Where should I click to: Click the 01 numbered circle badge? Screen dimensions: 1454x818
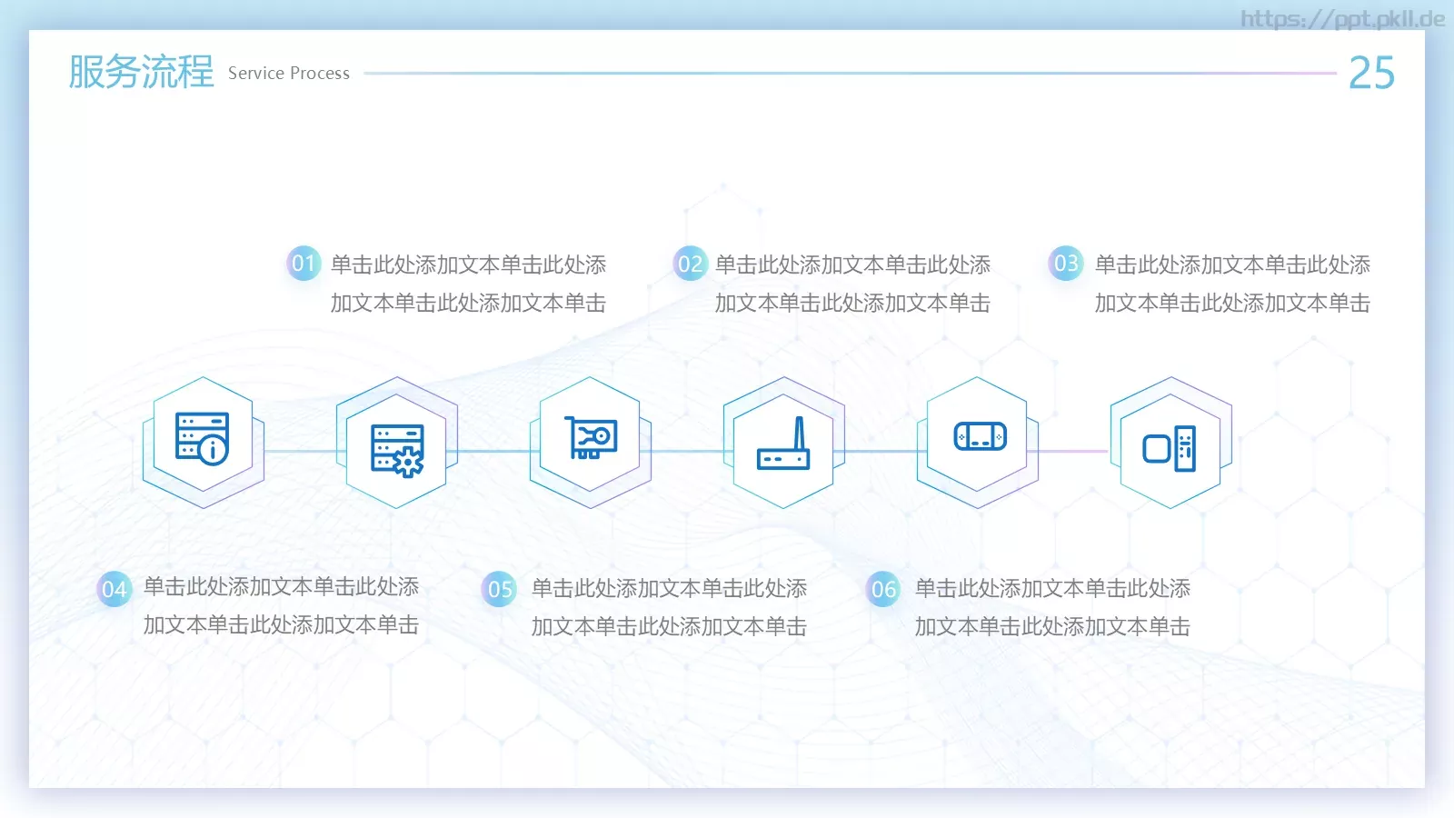(304, 264)
